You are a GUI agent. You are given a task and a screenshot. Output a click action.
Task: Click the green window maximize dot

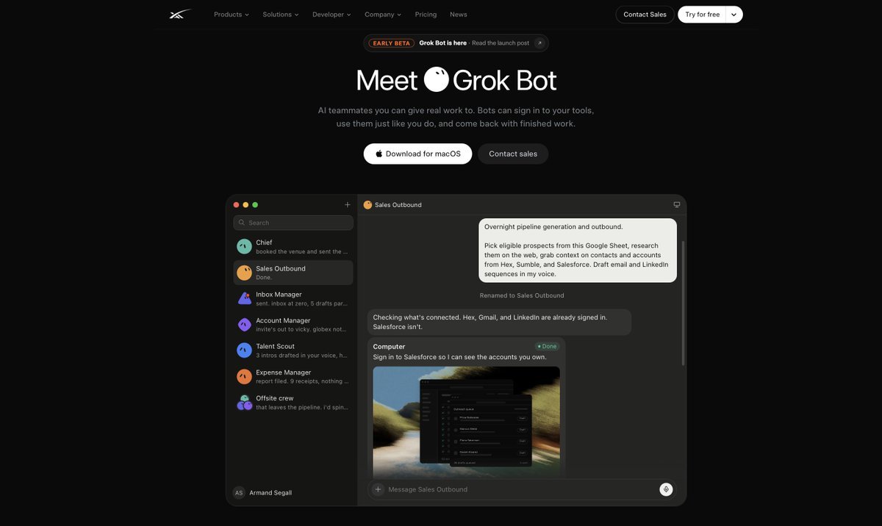coord(255,205)
